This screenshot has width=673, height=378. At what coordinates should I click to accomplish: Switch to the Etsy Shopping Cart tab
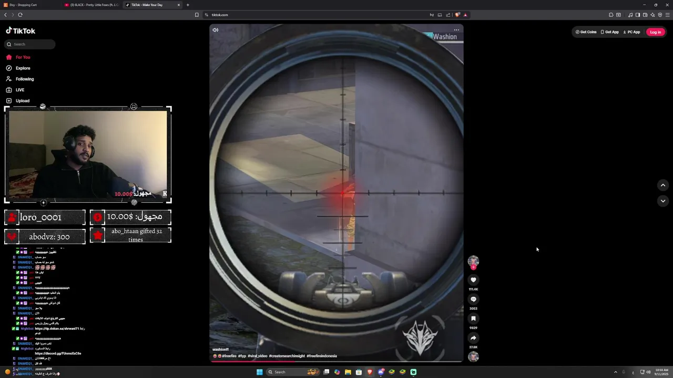[30, 5]
